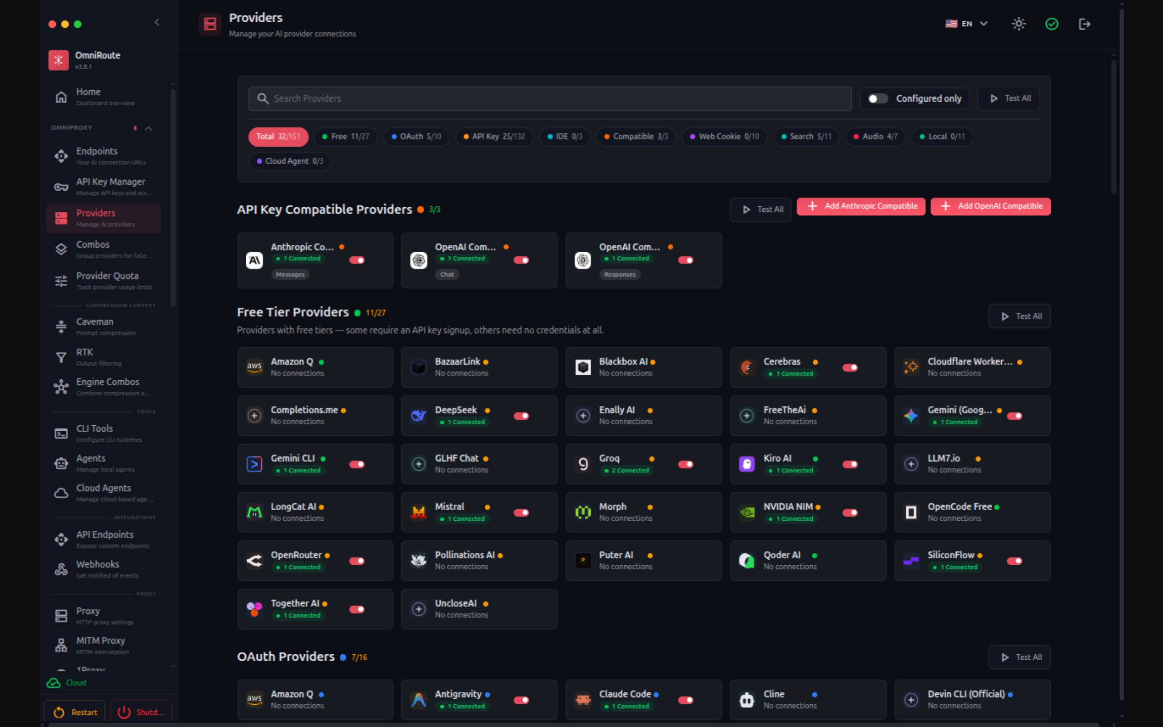Open the UncloseAI provider card
This screenshot has width=1163, height=727.
click(x=479, y=609)
